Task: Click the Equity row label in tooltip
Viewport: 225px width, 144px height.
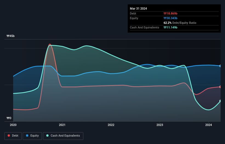Action: pos(134,18)
